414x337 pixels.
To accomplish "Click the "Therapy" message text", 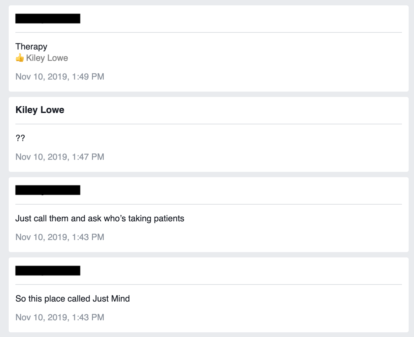I will click(x=31, y=46).
